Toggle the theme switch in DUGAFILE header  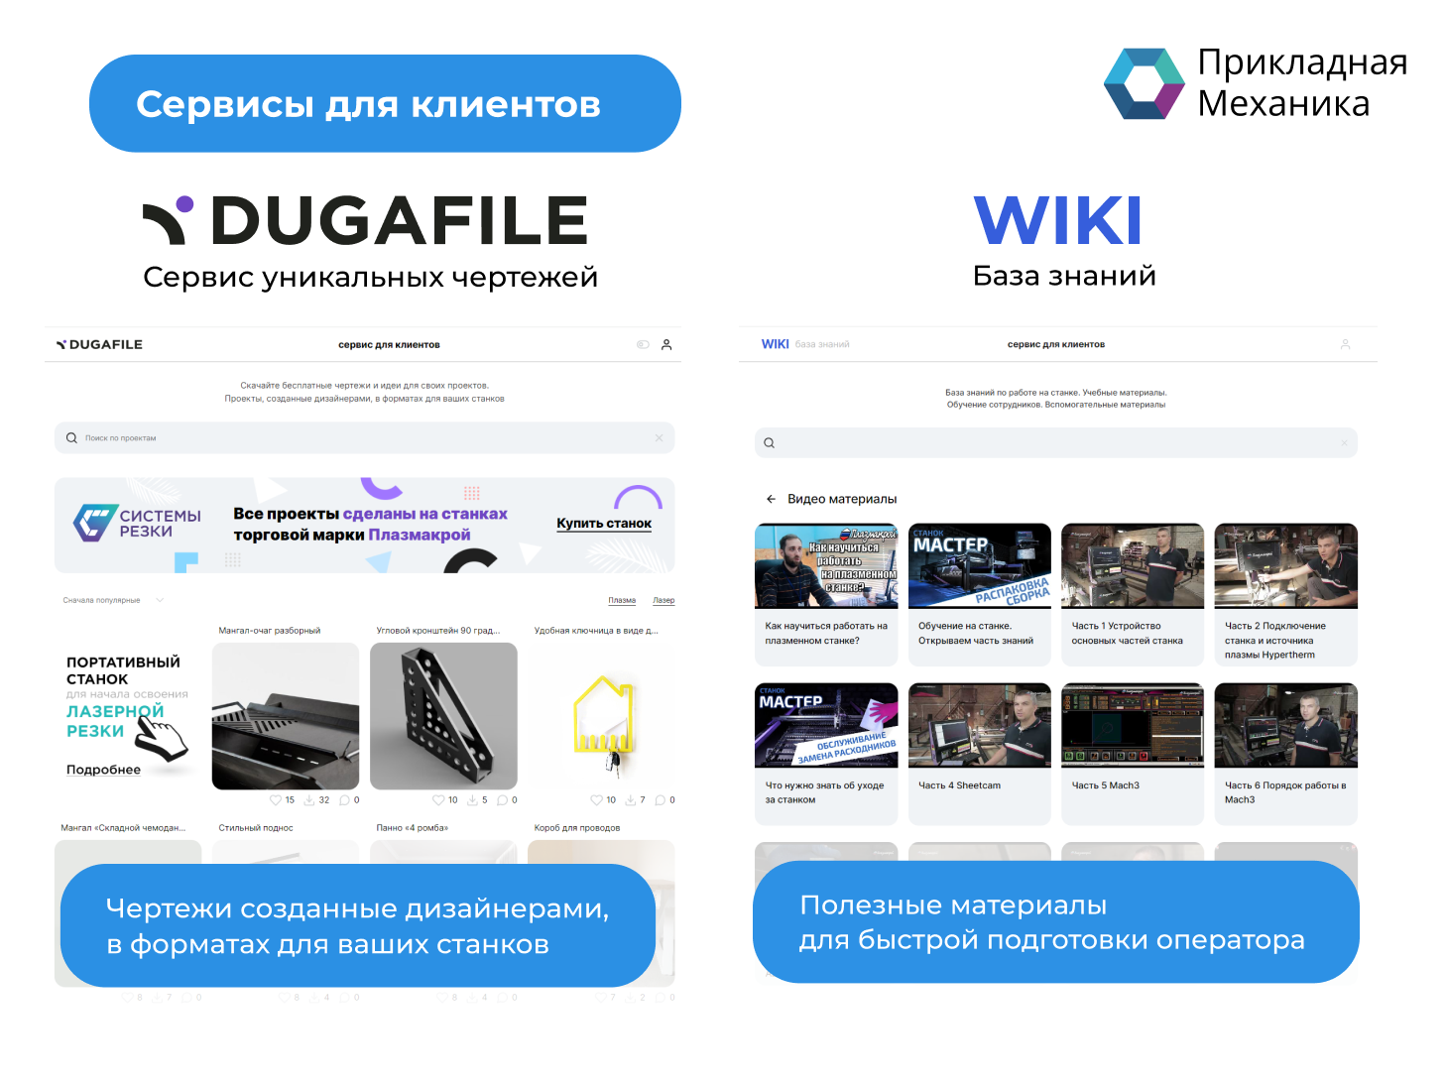coord(643,345)
